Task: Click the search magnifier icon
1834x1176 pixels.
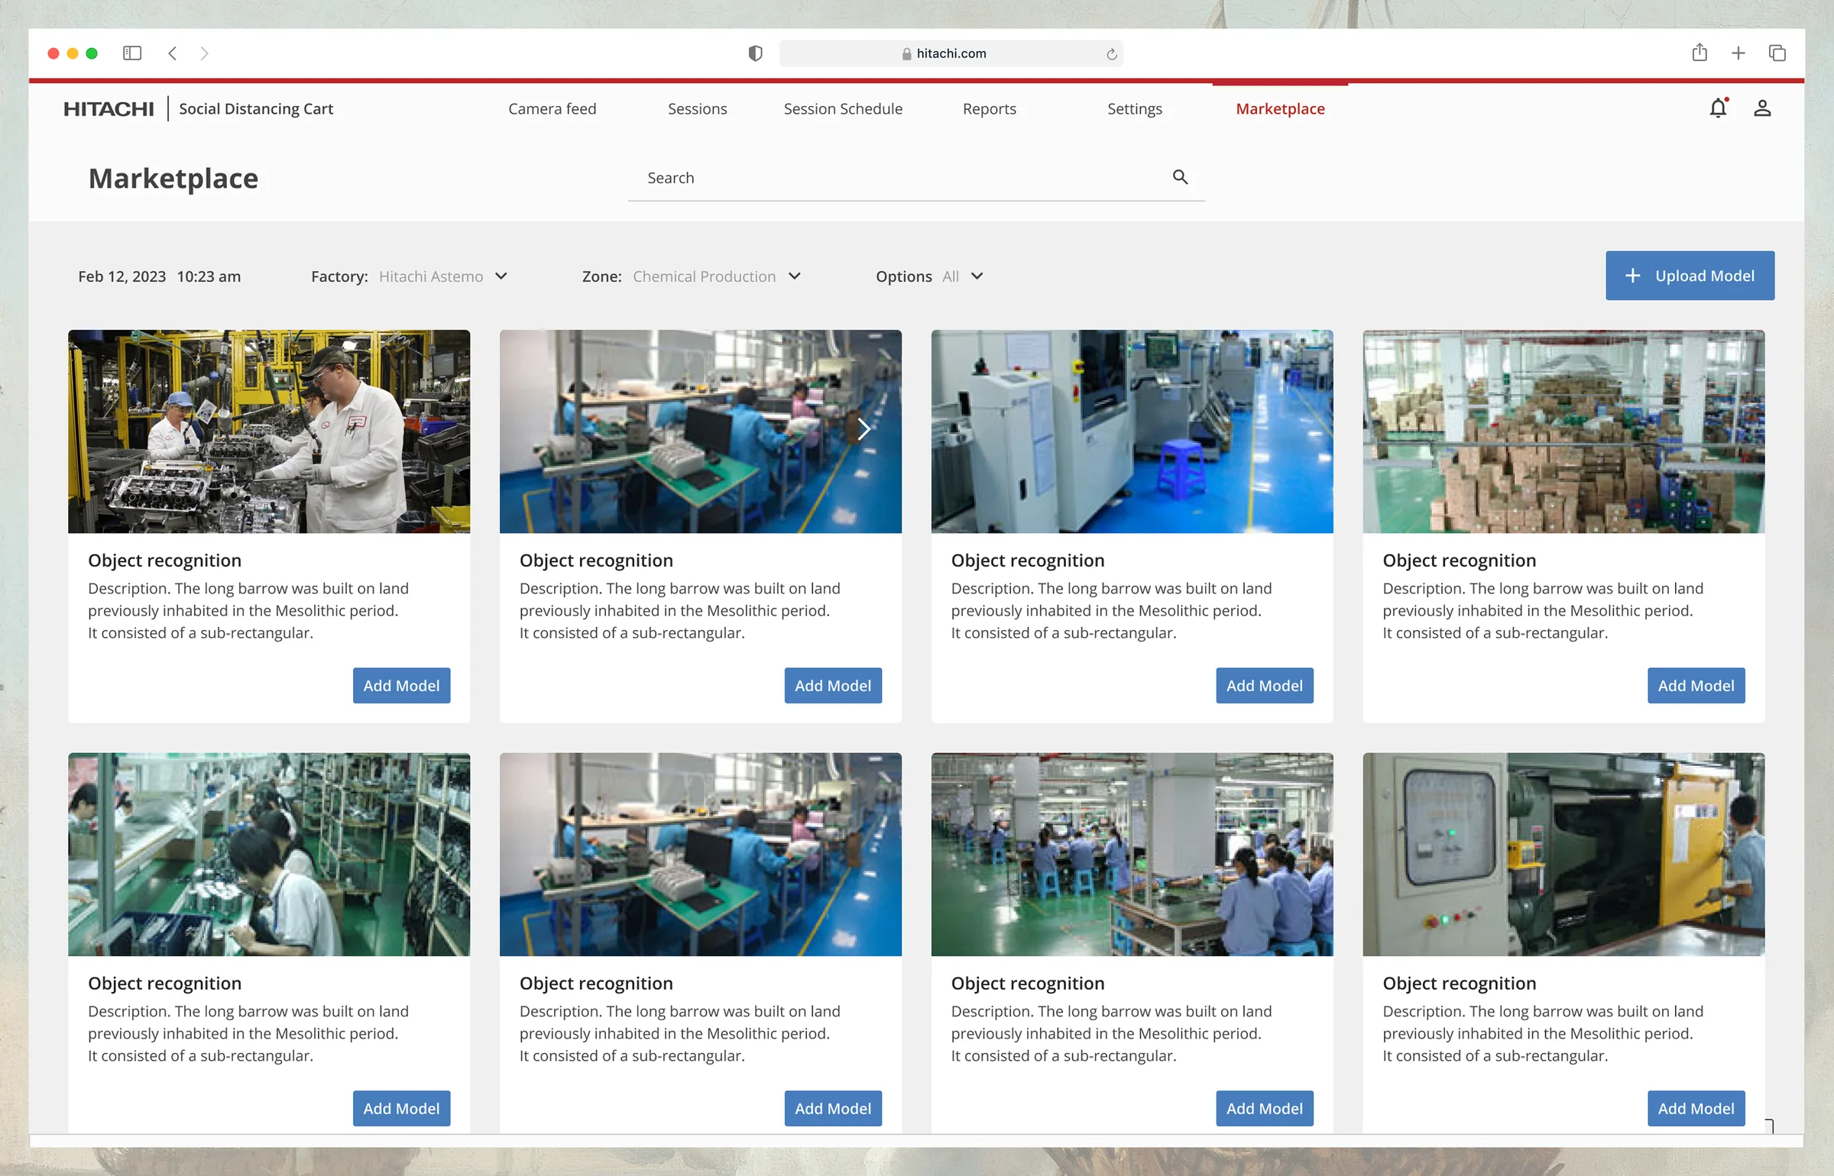Action: (x=1180, y=177)
